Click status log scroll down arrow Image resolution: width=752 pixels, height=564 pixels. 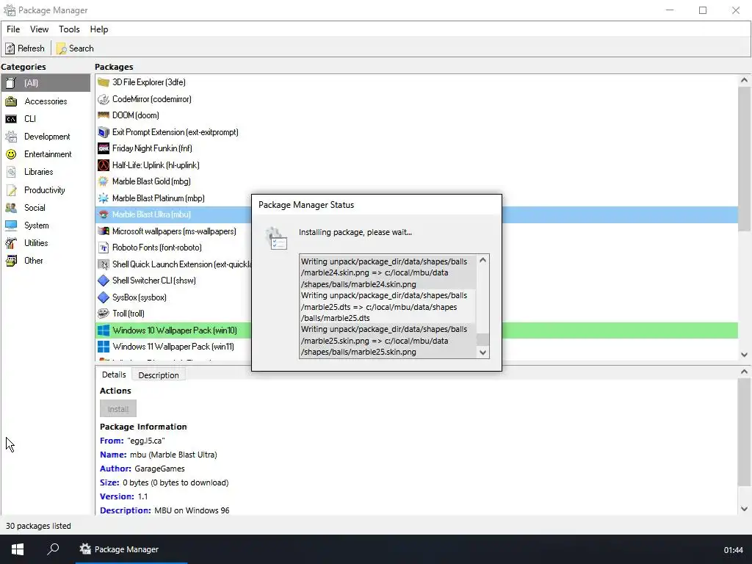pos(483,352)
